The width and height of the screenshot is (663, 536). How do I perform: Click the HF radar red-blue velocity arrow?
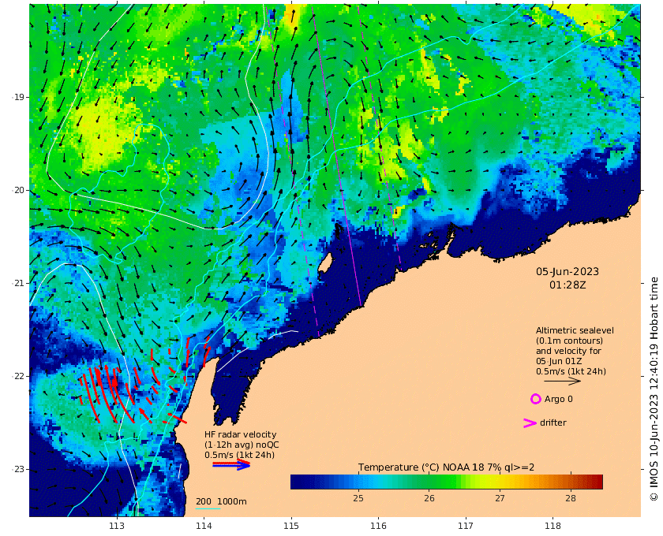[231, 464]
